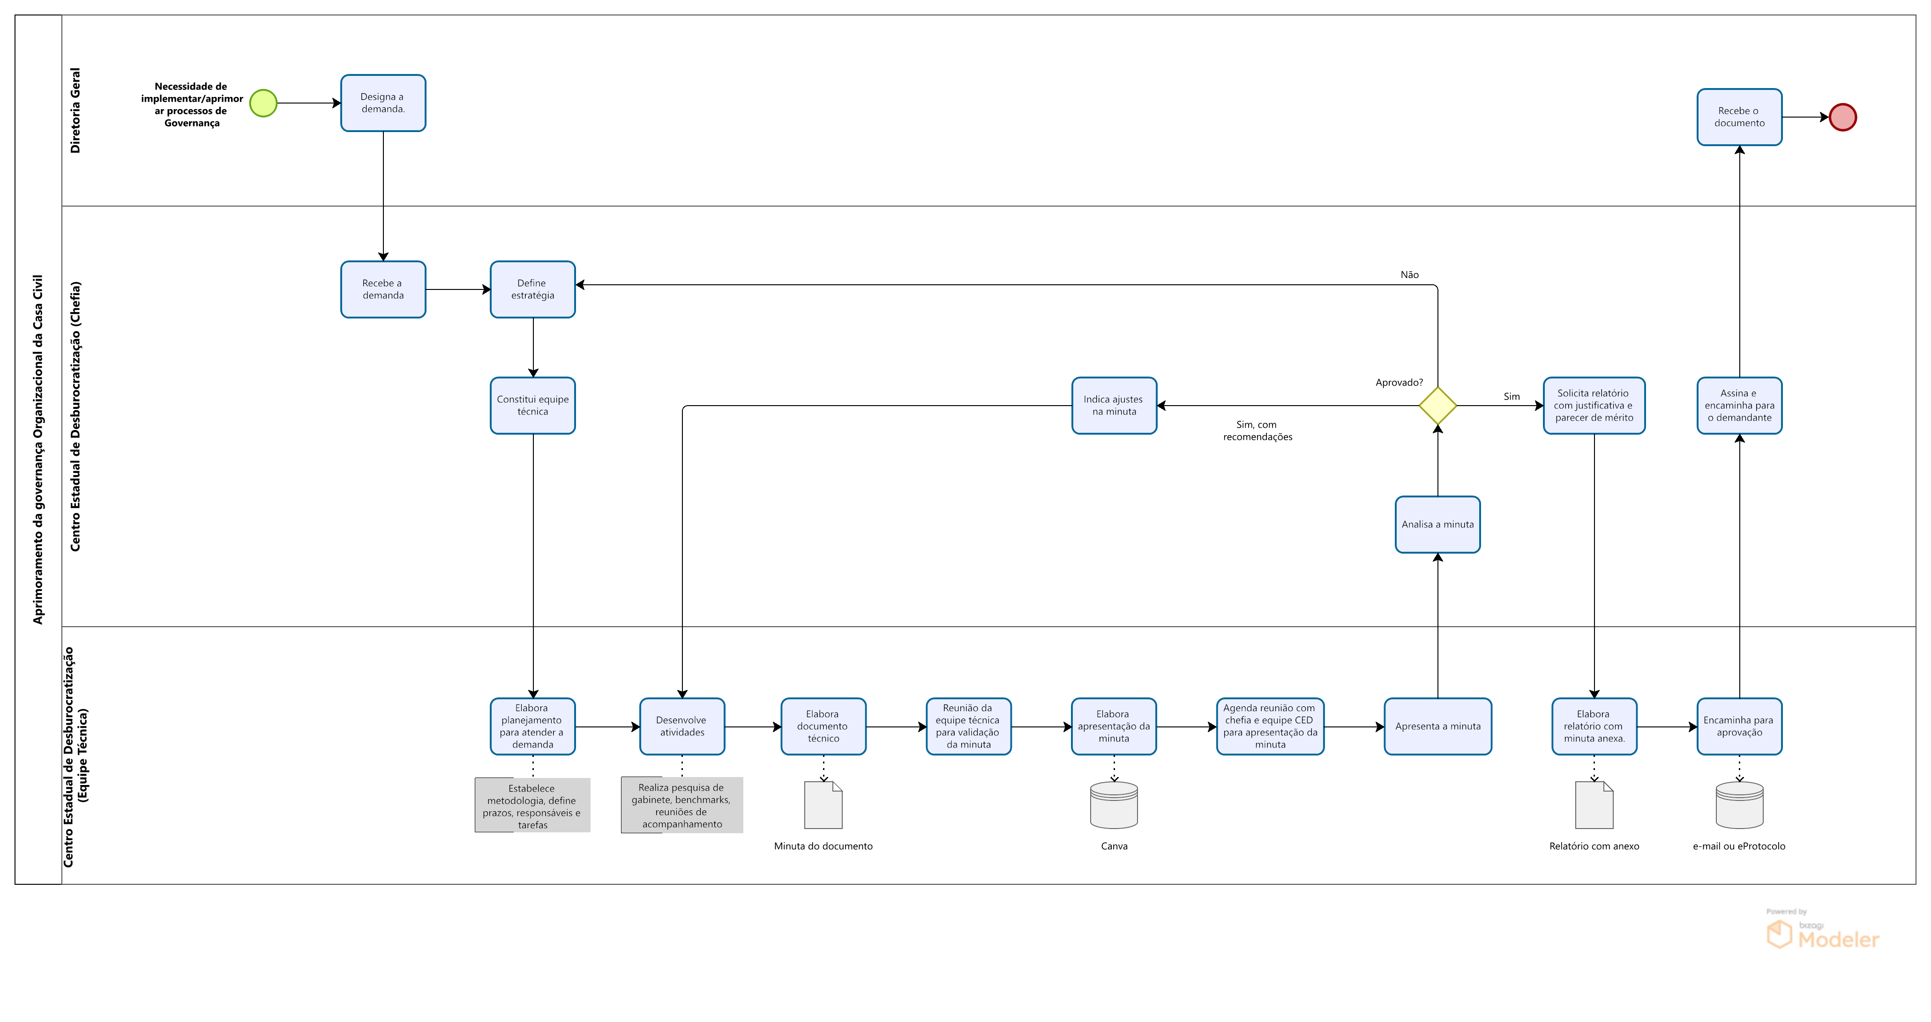Select the yellow 'Aprovado?' gateway diamond
The width and height of the screenshot is (1931, 1022).
(x=1437, y=405)
